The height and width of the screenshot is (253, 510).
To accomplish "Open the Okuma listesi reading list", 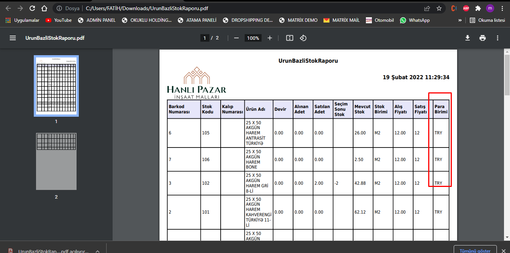I will click(x=487, y=20).
